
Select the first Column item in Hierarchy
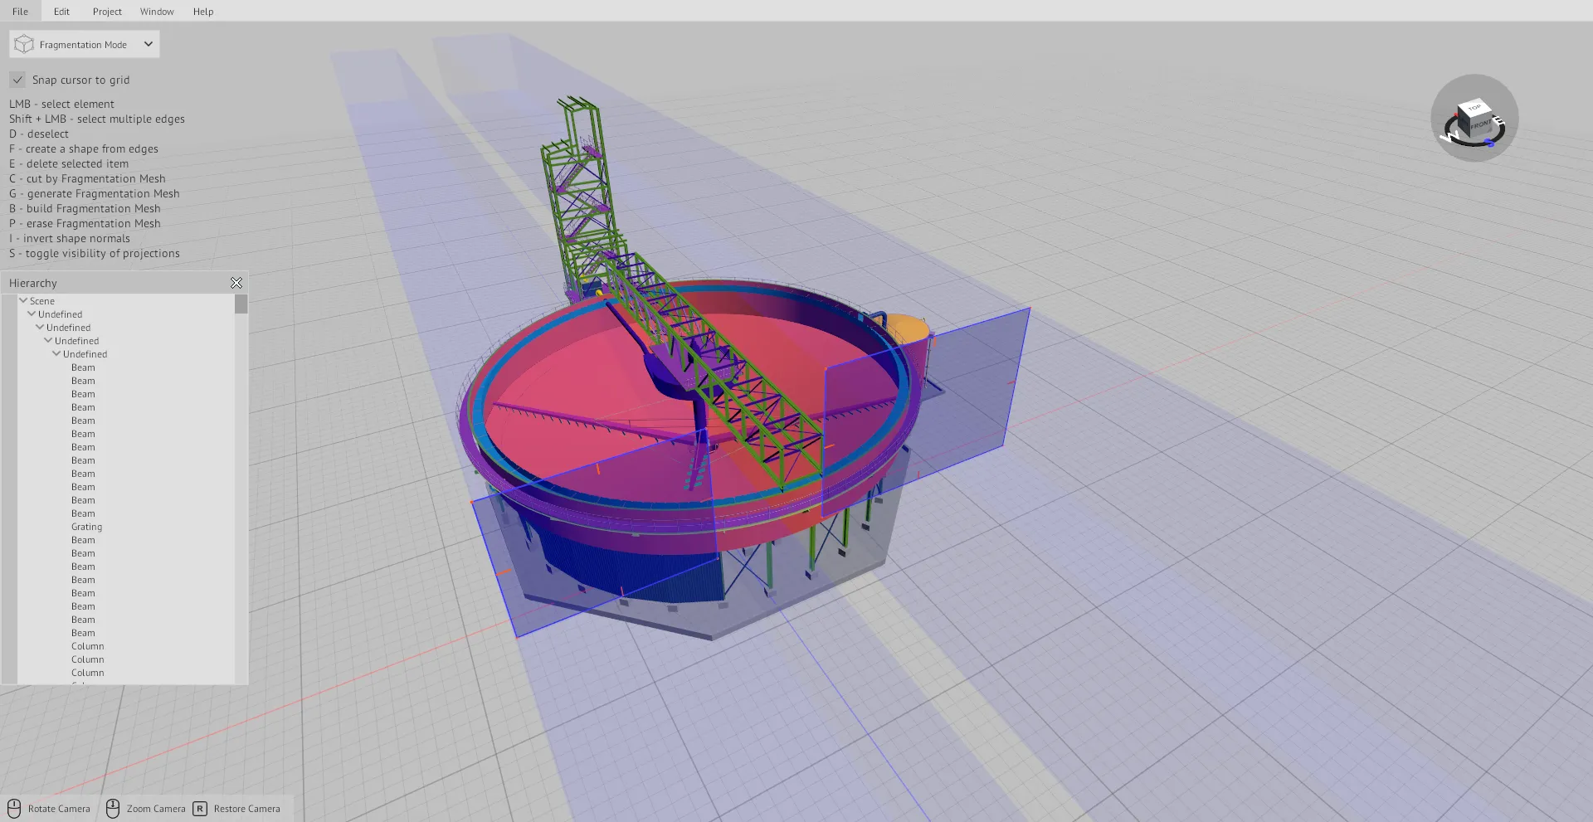click(x=87, y=646)
